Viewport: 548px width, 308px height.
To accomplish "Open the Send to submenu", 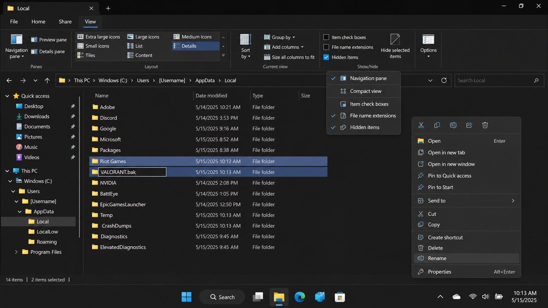I will tap(466, 201).
